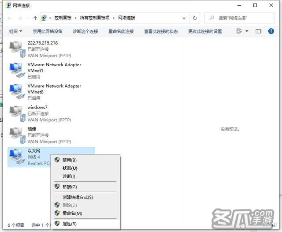
Task: Click 更改此连接的设置 in the toolbar
Action: coord(205,31)
